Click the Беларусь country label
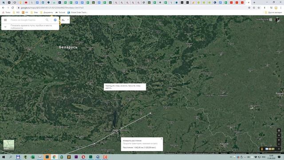284x160 pixels. click(68, 47)
